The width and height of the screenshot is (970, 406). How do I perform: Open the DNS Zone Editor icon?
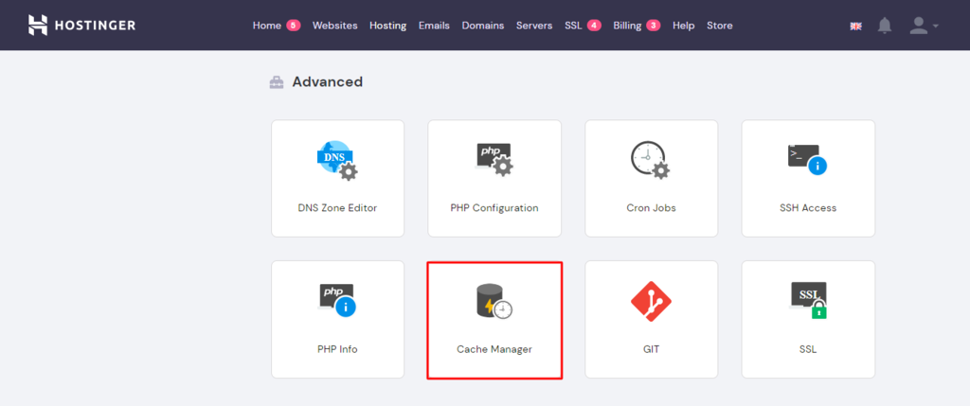pos(336,161)
